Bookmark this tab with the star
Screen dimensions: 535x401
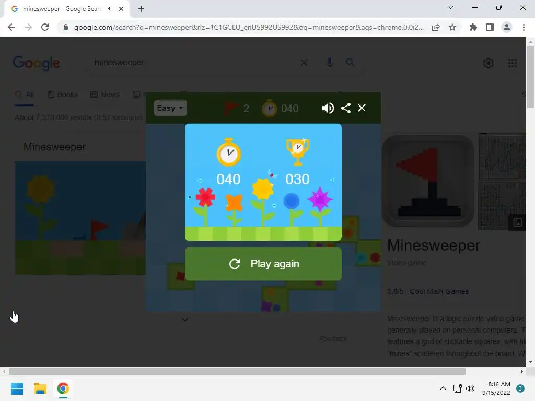pyautogui.click(x=452, y=27)
